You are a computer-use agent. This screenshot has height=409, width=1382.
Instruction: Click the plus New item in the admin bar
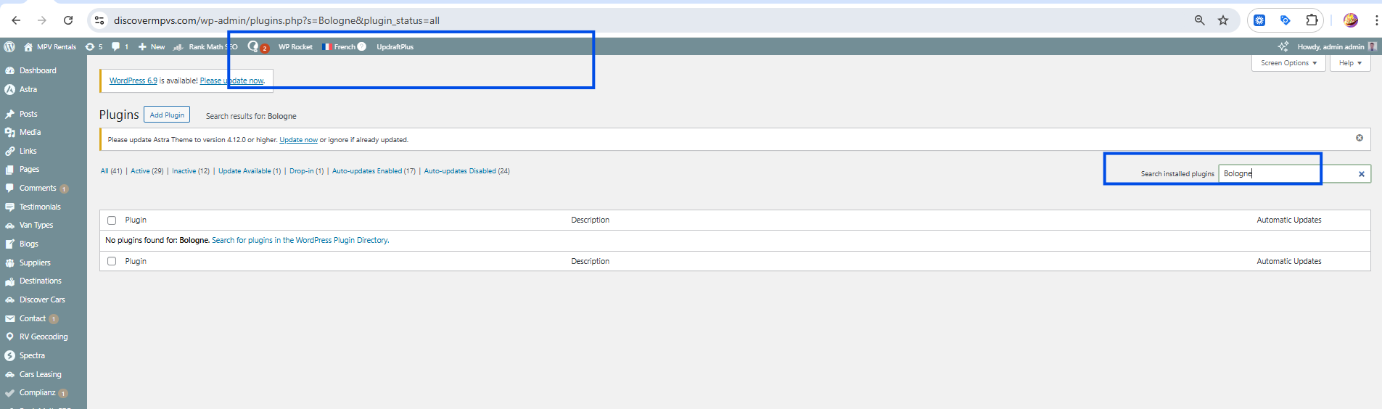click(152, 46)
